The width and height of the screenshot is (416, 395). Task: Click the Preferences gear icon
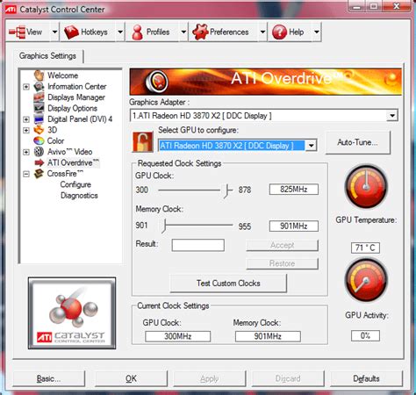[200, 32]
